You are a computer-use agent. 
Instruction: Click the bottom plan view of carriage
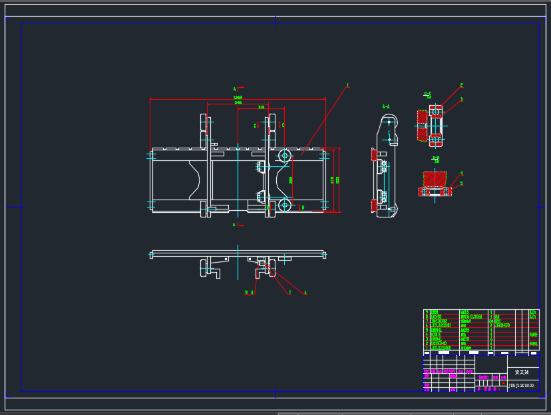(x=238, y=263)
